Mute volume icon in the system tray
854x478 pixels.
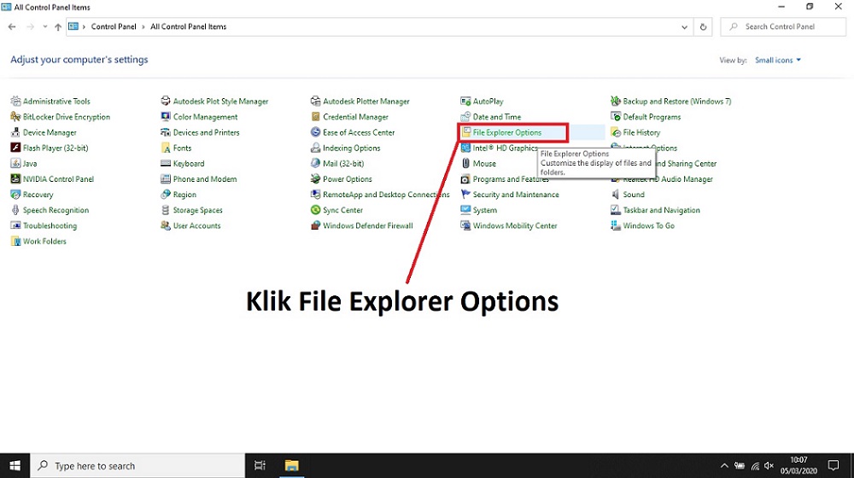click(x=769, y=465)
